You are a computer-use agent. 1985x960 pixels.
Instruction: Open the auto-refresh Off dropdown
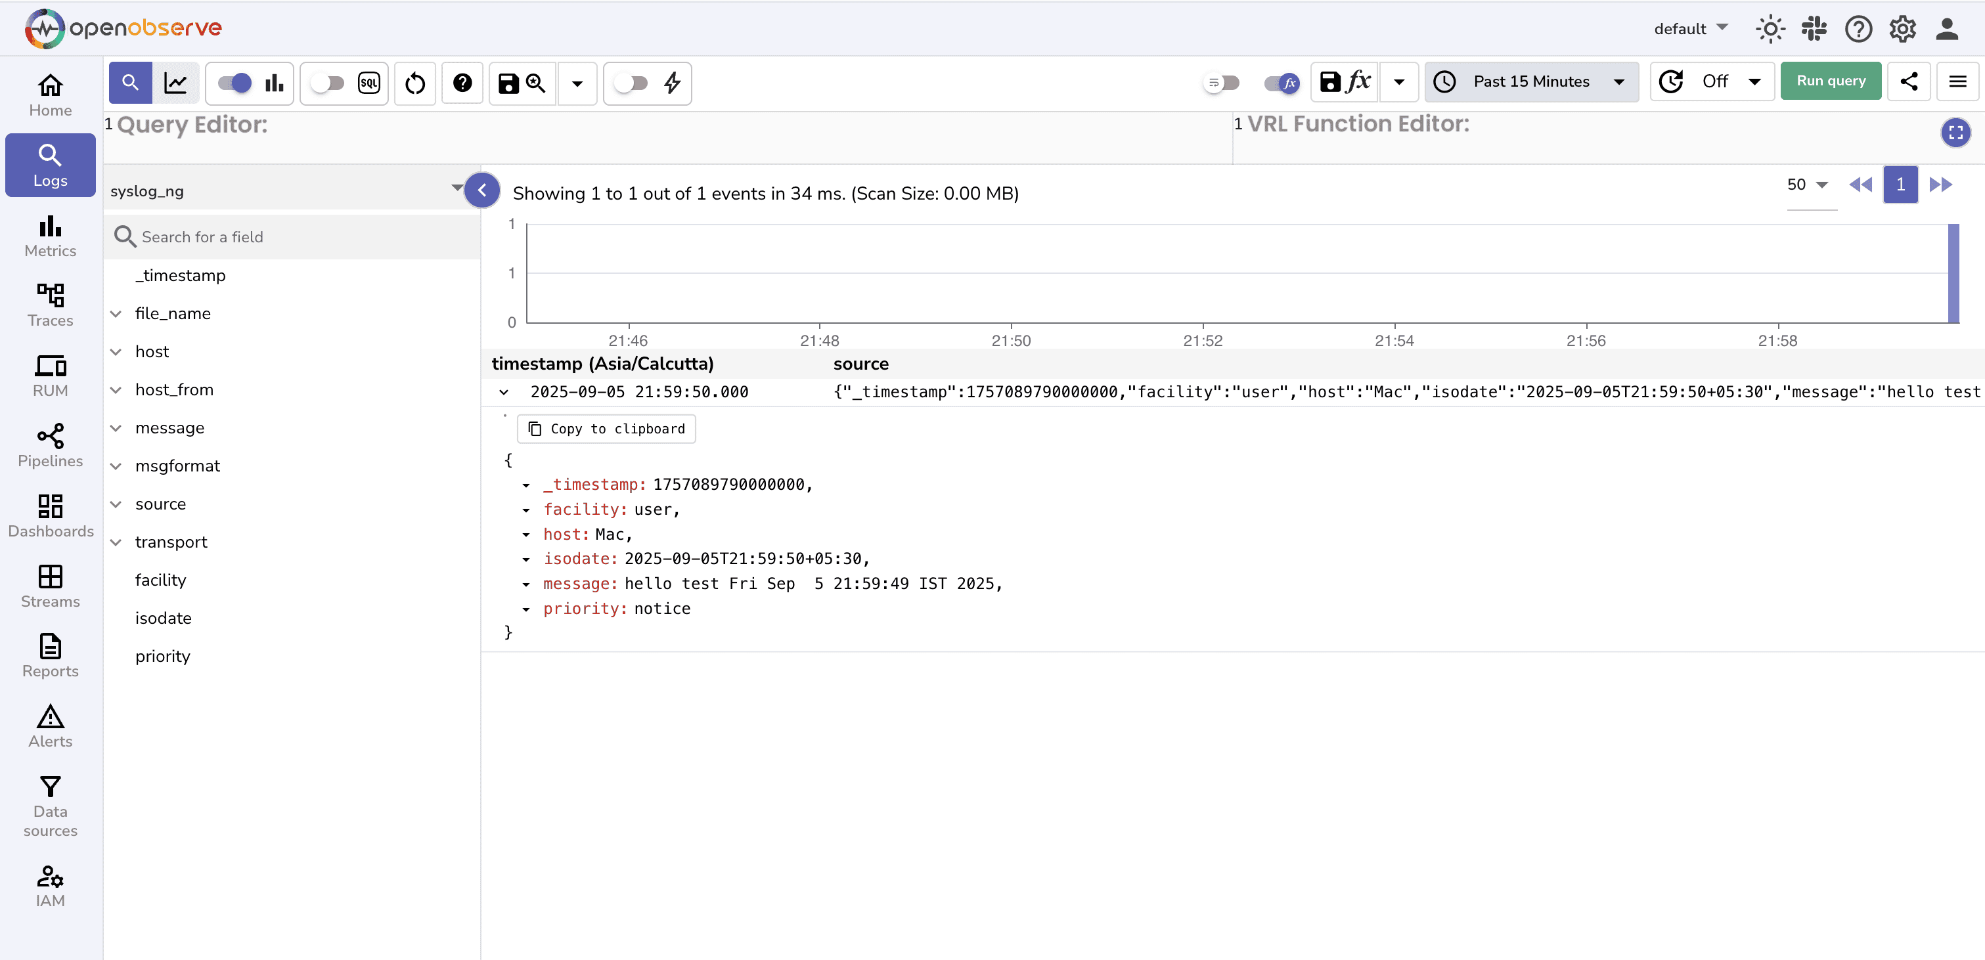[x=1712, y=81]
